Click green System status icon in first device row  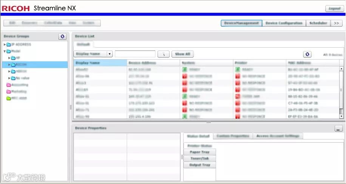tap(184, 70)
